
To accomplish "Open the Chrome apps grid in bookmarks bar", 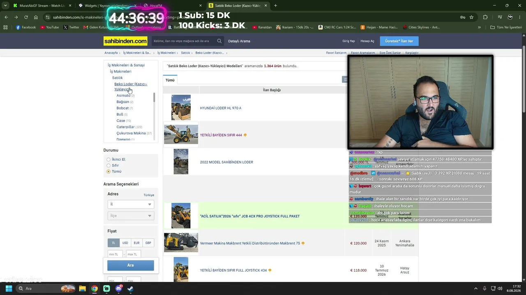I will point(5,27).
